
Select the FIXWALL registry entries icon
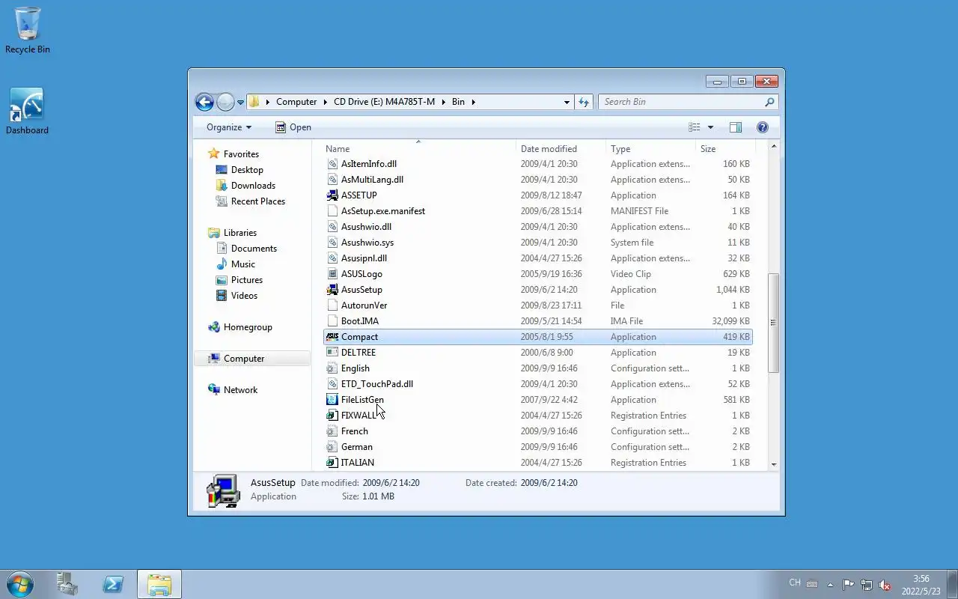[332, 416]
